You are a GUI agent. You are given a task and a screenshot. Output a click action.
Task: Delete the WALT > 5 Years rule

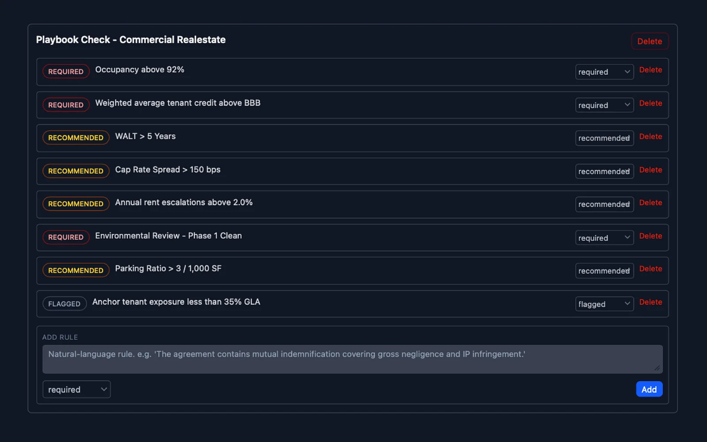(650, 137)
